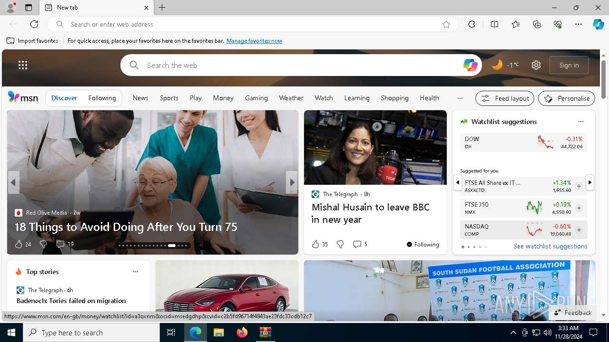Switch to Following tab
This screenshot has width=609, height=342.
coord(102,98)
